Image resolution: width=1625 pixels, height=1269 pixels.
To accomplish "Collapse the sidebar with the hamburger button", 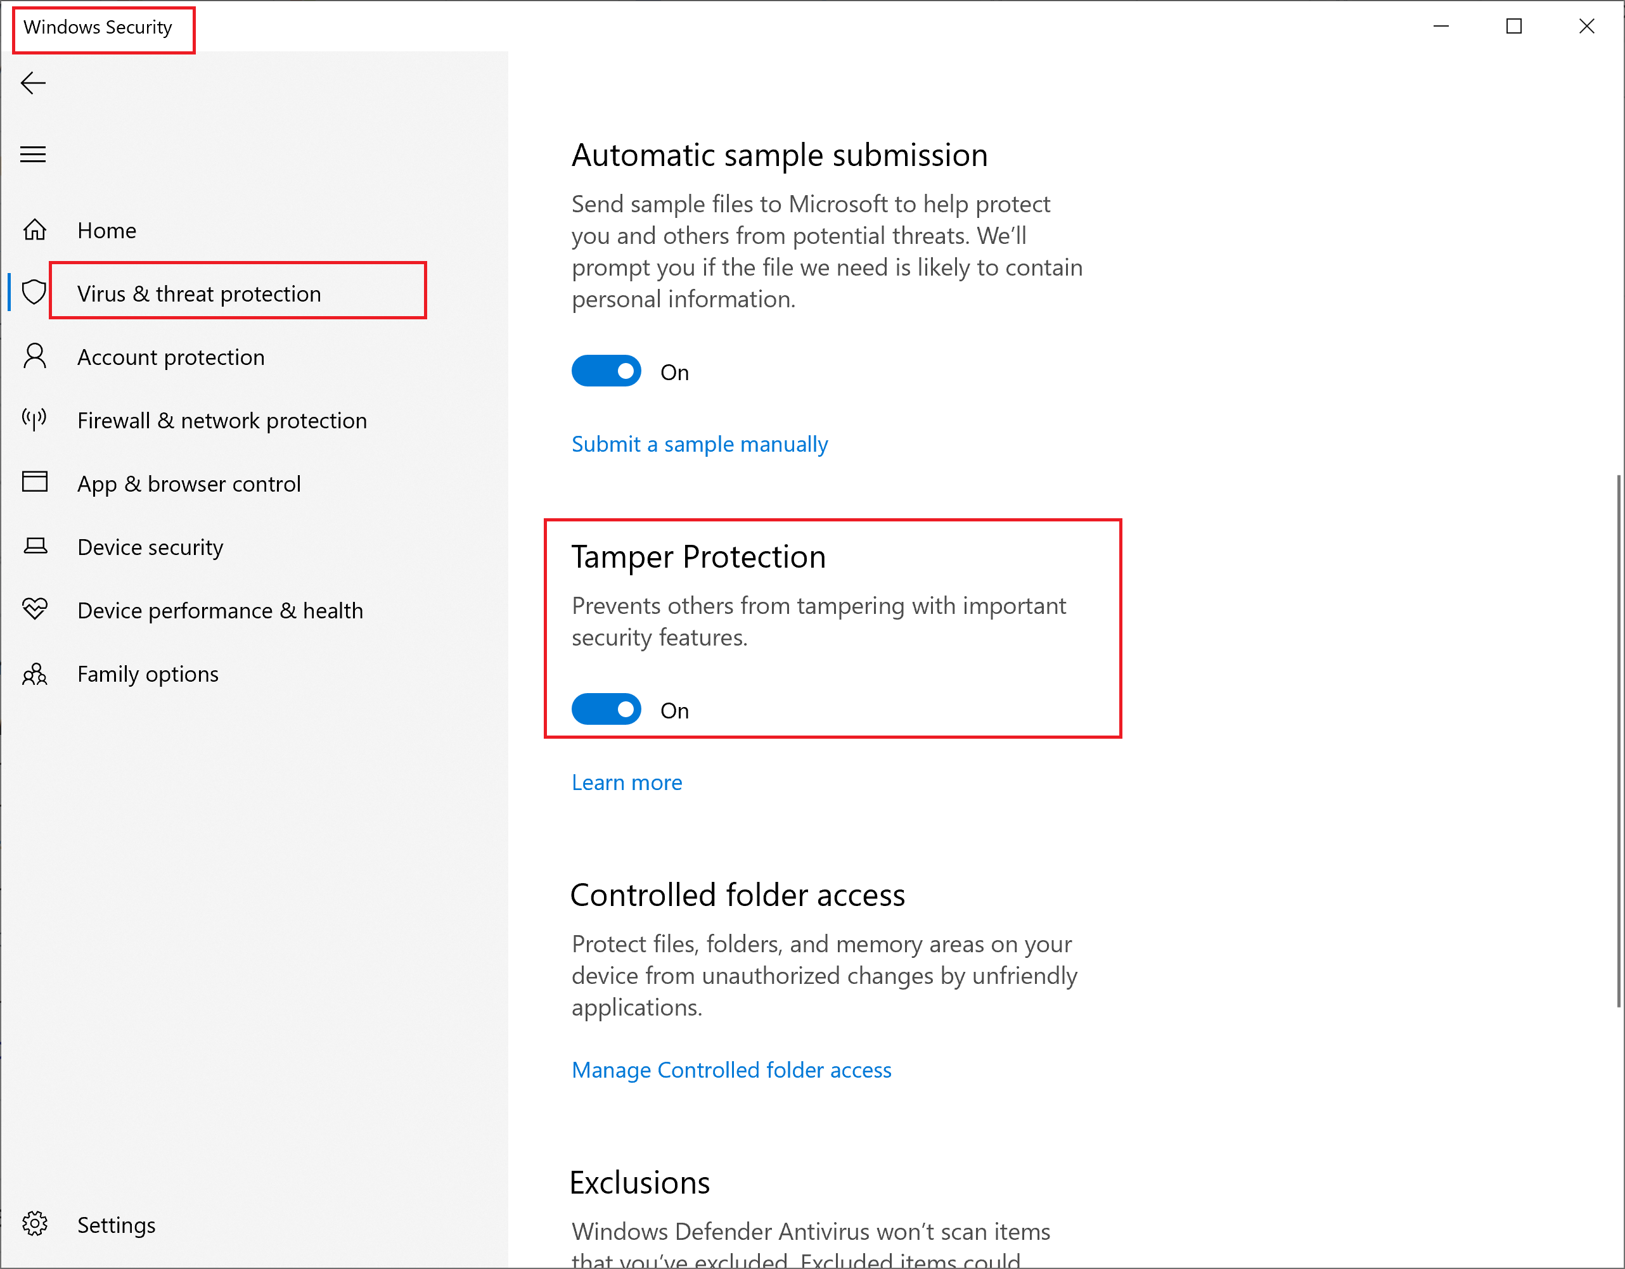I will point(33,155).
